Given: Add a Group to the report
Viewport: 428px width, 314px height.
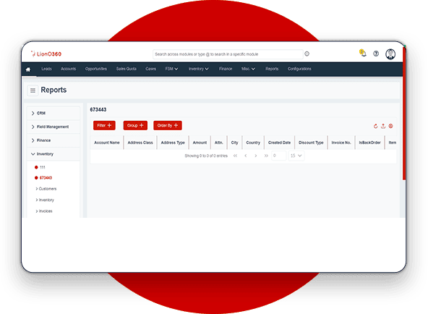Looking at the screenshot, I should (x=135, y=125).
